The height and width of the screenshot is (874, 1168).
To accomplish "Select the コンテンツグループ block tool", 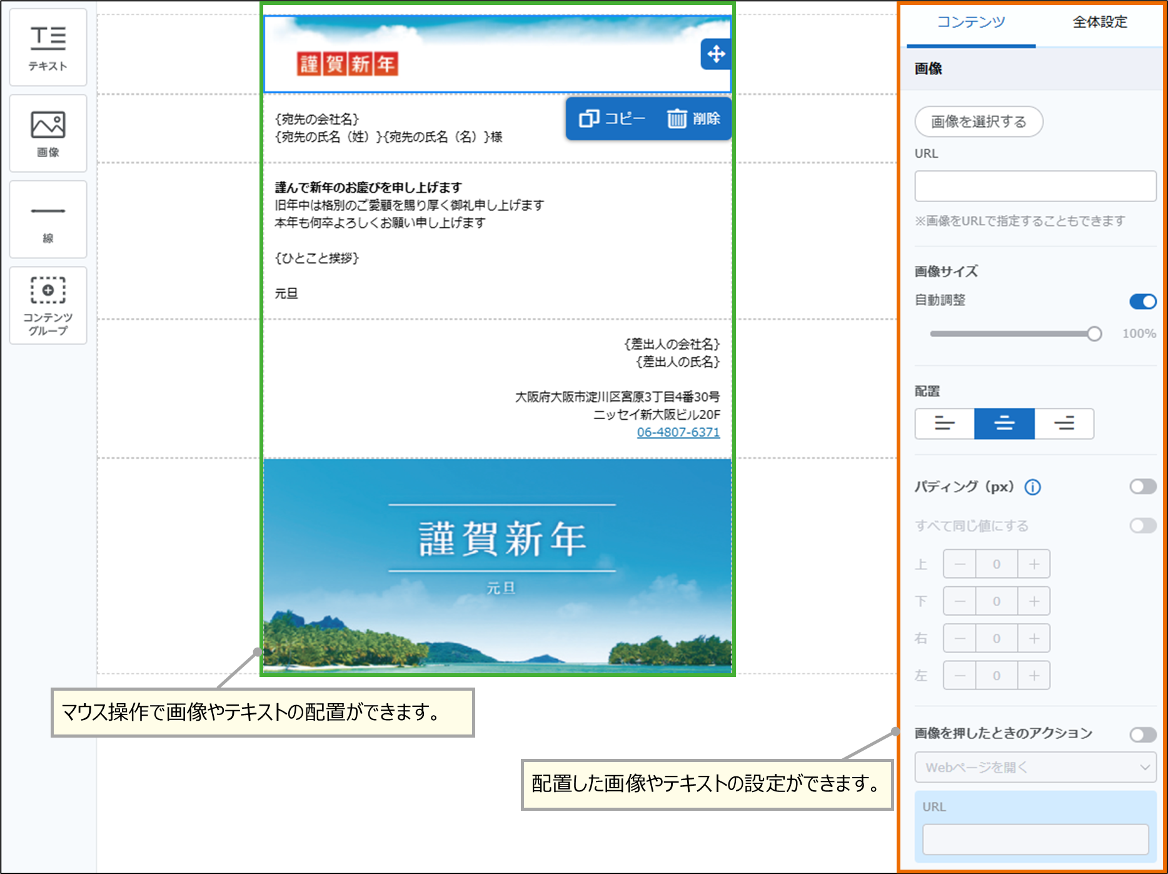I will click(48, 305).
